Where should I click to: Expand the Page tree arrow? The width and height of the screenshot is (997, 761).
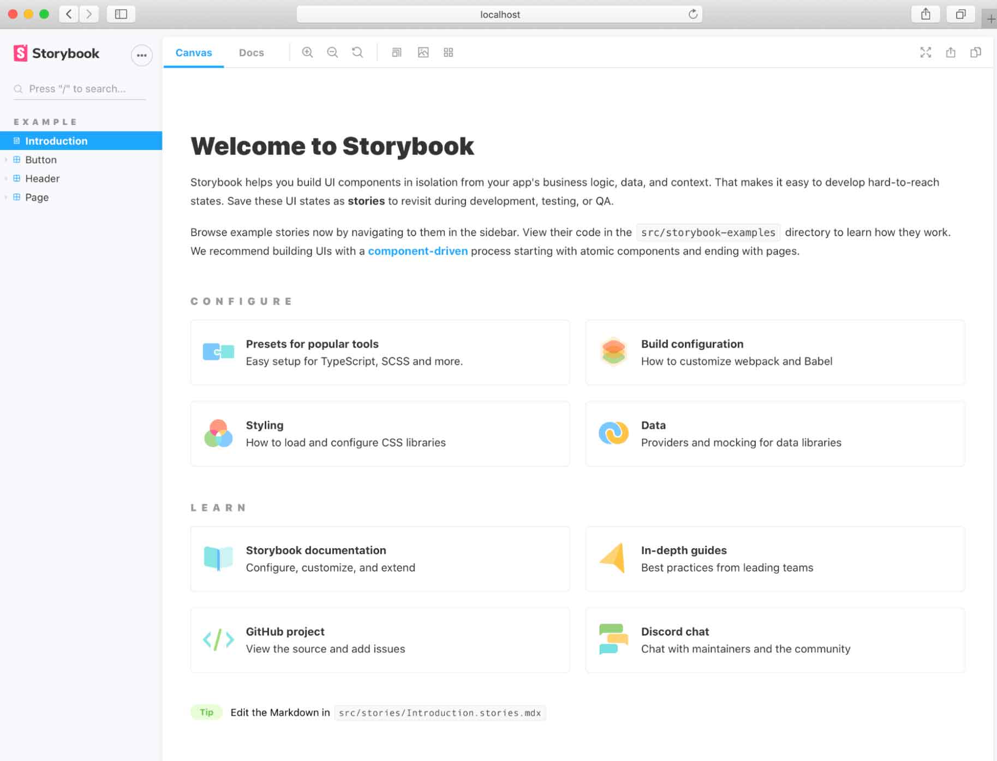tap(6, 197)
